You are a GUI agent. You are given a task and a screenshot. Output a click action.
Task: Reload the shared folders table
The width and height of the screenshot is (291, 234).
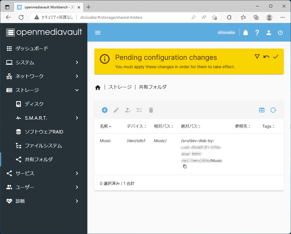pos(273,110)
